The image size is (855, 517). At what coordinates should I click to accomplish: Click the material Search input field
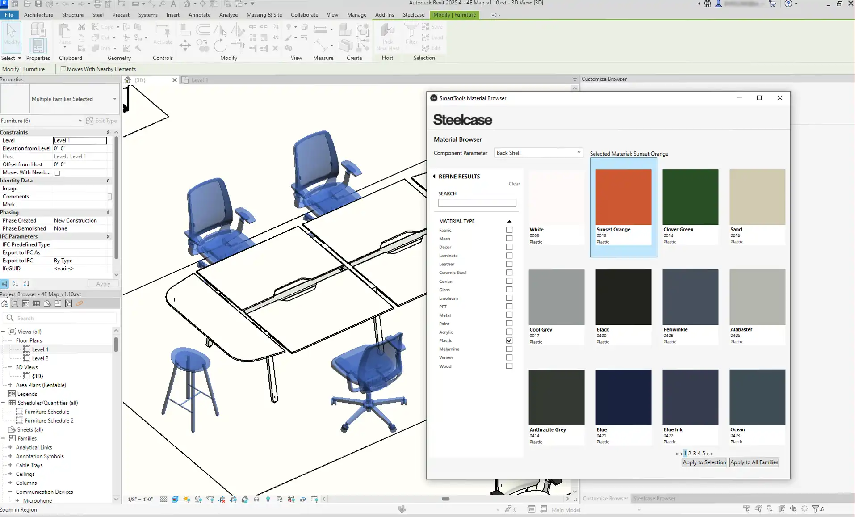pos(477,203)
